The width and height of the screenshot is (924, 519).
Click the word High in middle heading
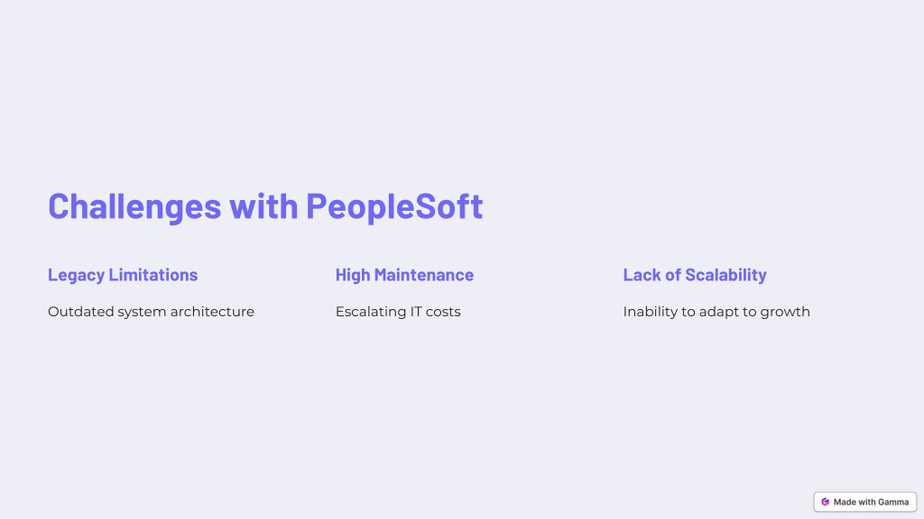pos(353,275)
